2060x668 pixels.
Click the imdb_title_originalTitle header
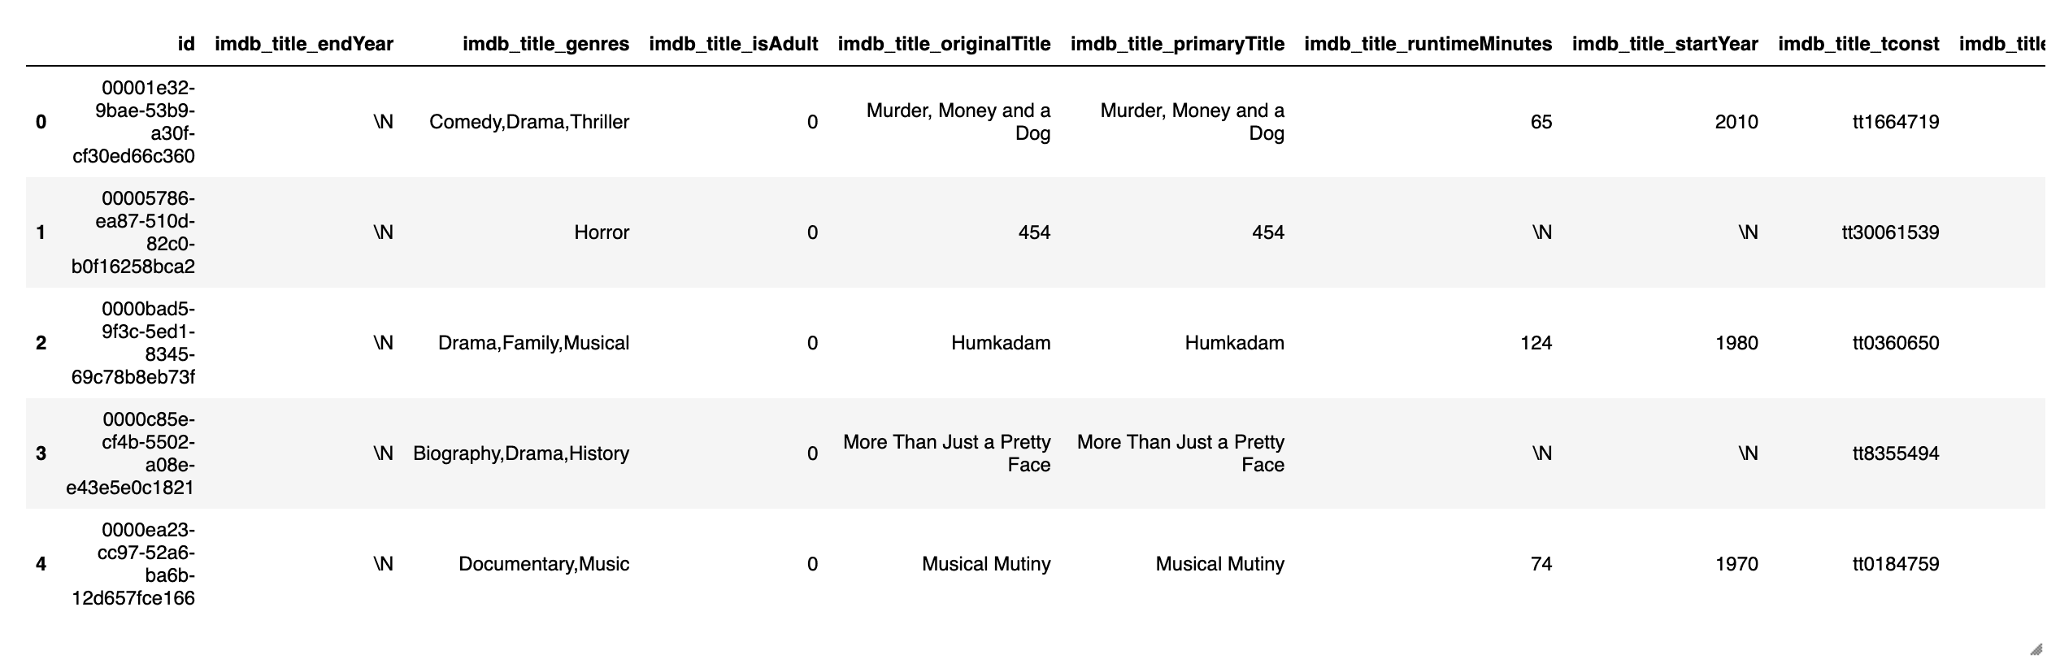(x=944, y=44)
